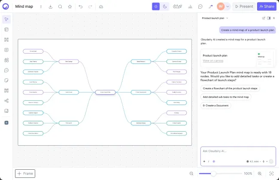279x180 pixels.
Task: Click the prompt bubble 'Create a mind map of a product launch plan'
Action: (248, 30)
